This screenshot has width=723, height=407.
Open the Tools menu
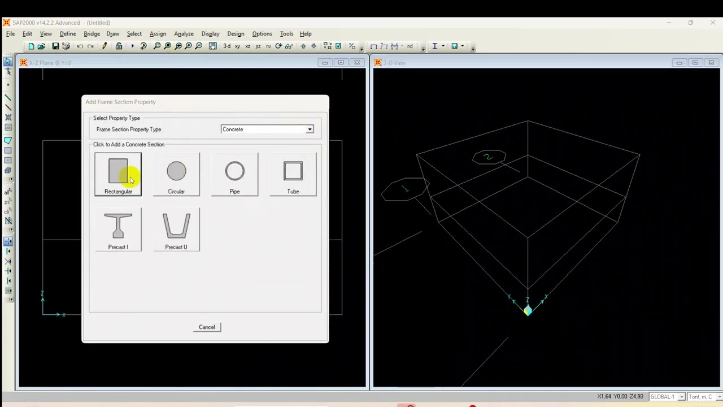click(x=287, y=34)
